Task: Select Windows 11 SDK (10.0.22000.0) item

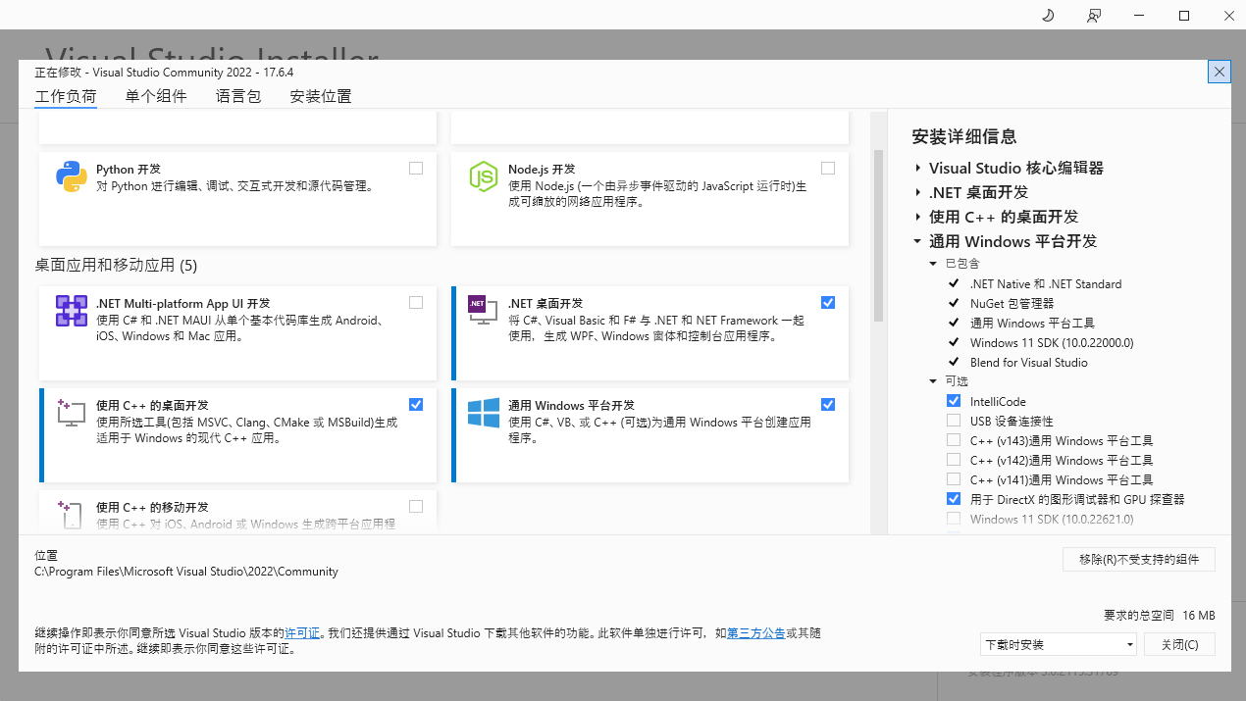Action: click(1052, 342)
